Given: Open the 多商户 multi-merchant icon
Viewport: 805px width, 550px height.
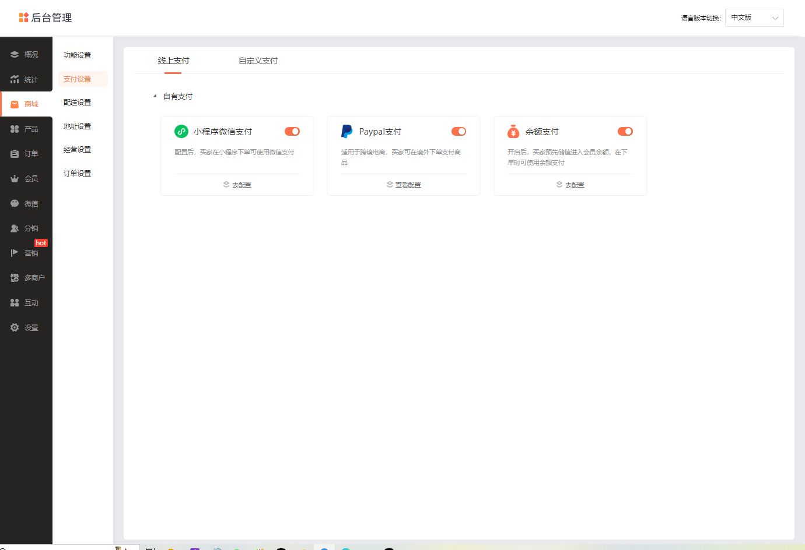Looking at the screenshot, I should [x=15, y=278].
